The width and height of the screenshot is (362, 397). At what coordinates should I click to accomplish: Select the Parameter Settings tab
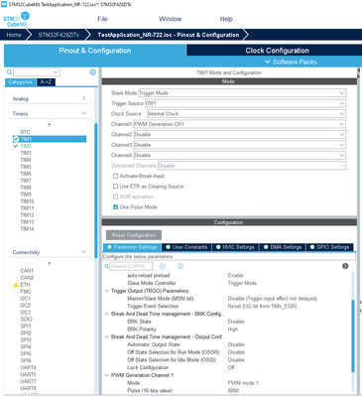tap(132, 247)
